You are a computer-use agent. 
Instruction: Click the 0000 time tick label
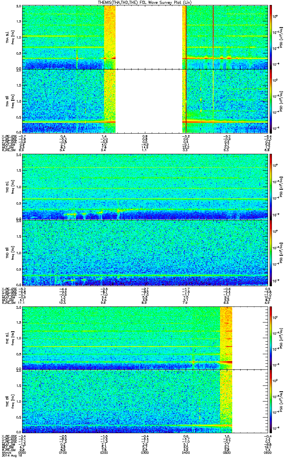(22, 452)
